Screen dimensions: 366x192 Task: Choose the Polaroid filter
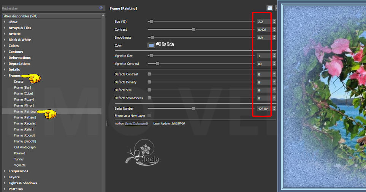(19, 153)
